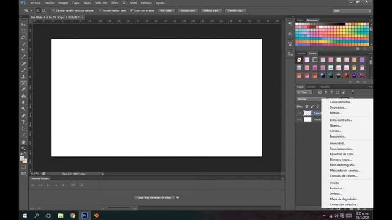392x220 pixels.
Task: Select the Horizontal Type tool
Action: coord(23,122)
